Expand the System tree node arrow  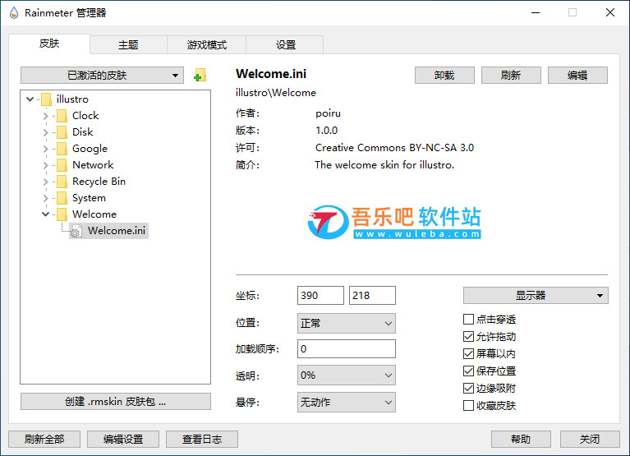click(45, 199)
